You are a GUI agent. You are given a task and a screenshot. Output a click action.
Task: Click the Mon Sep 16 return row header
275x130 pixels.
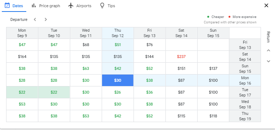click(x=245, y=80)
